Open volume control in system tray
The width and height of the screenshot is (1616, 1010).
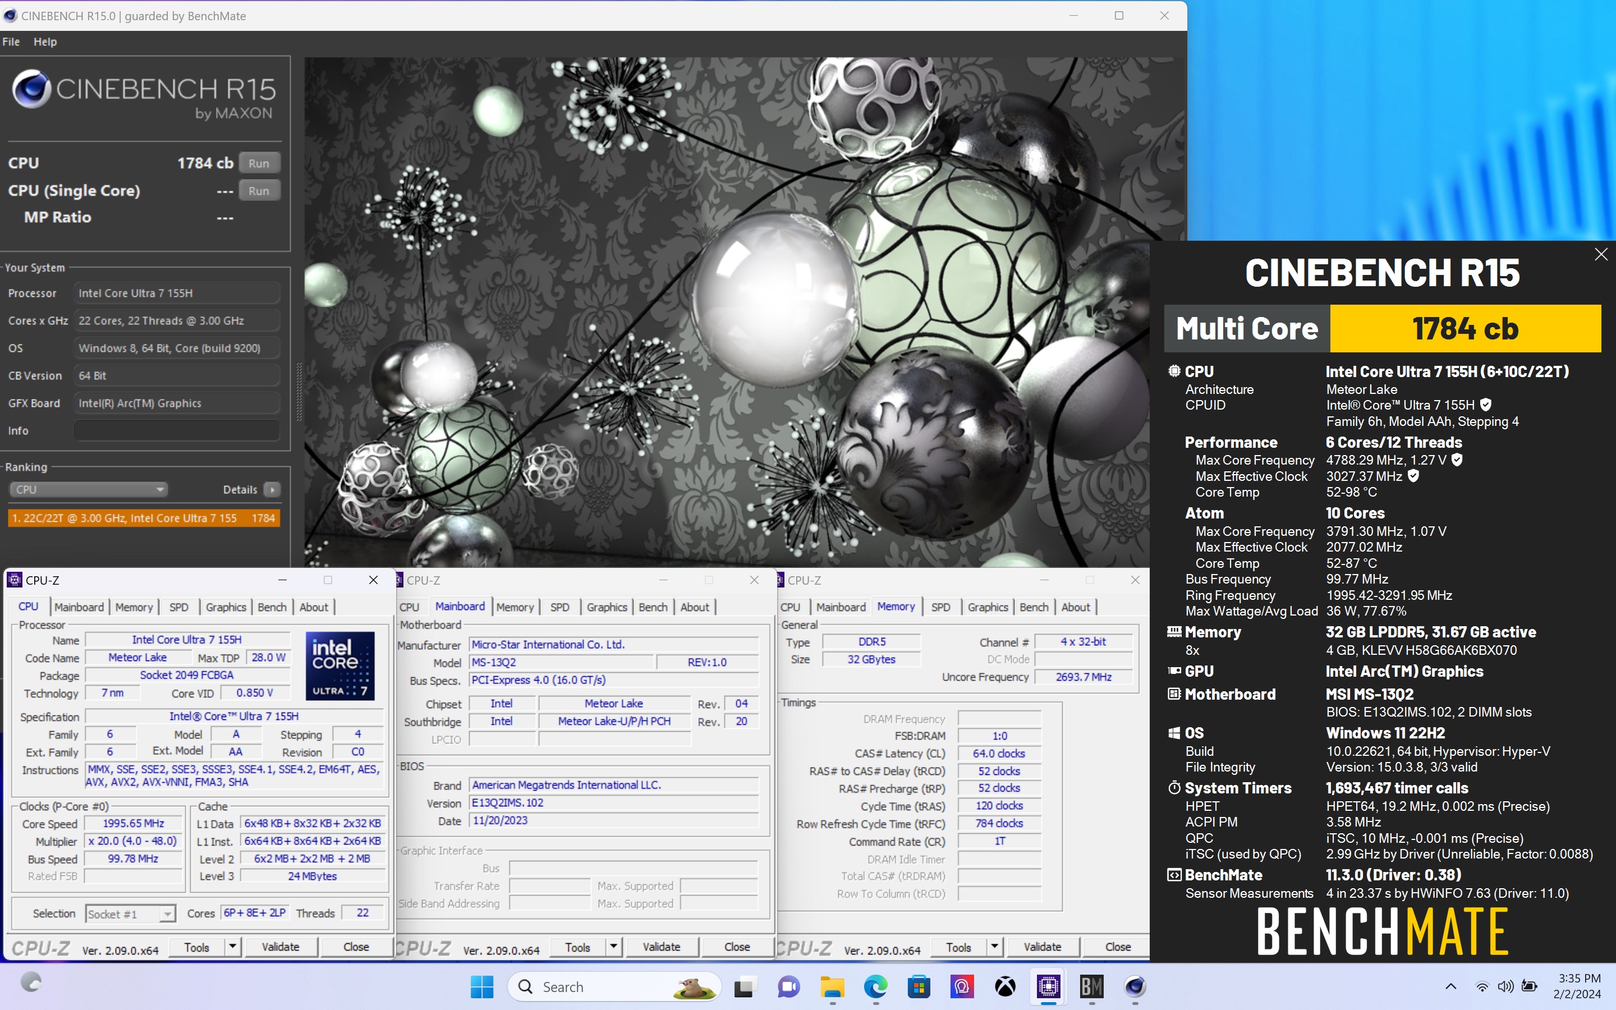coord(1505,986)
